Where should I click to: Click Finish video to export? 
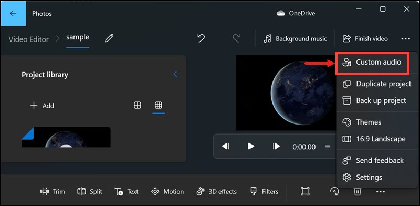(365, 39)
